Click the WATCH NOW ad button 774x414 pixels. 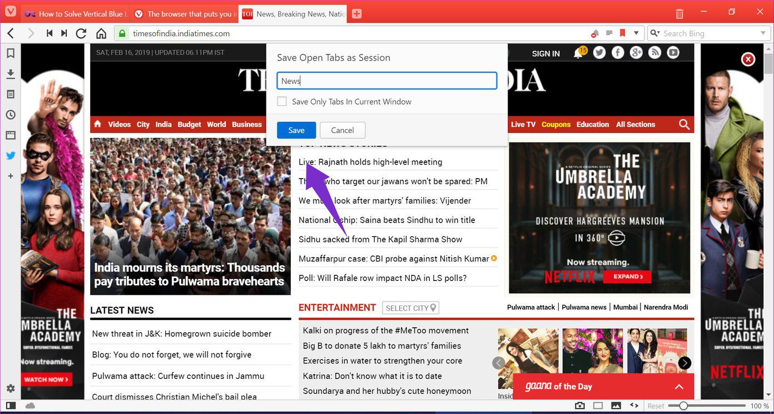pos(48,379)
